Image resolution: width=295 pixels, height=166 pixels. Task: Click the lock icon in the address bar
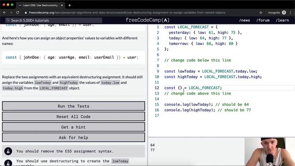pyautogui.click(x=26, y=12)
